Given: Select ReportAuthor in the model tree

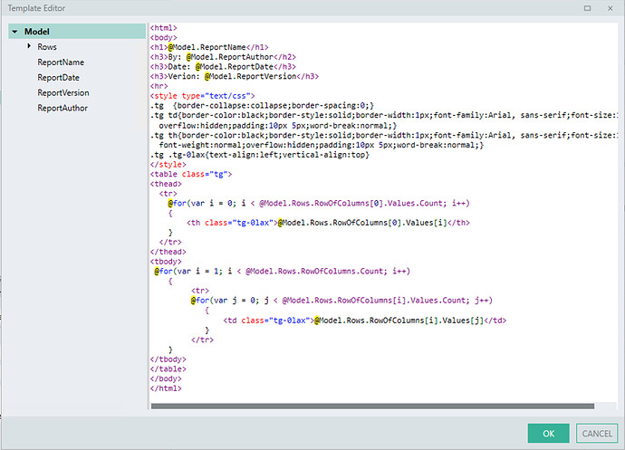Looking at the screenshot, I should 62,108.
